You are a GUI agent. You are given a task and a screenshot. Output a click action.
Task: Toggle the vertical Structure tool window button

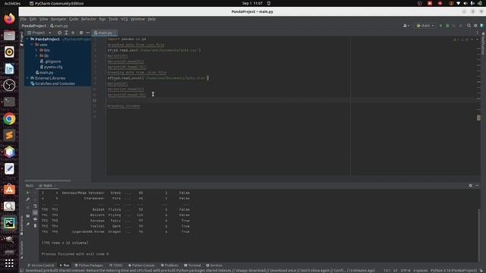[x=21, y=249]
